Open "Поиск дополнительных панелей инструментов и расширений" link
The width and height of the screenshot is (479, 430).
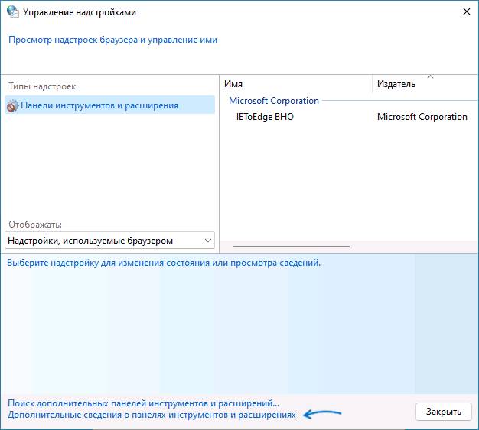coord(143,403)
